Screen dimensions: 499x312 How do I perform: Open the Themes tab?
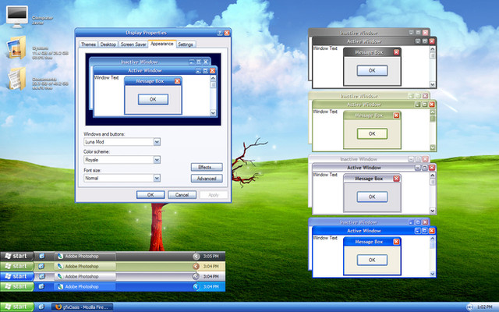click(88, 44)
